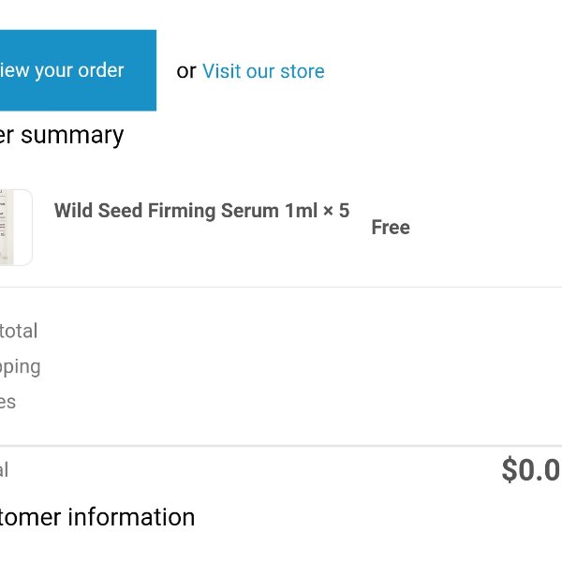Screen dimensions: 562x562
Task: Click the Customer information heading
Action: click(x=97, y=517)
